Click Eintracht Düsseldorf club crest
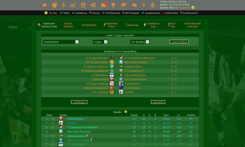 112,88
